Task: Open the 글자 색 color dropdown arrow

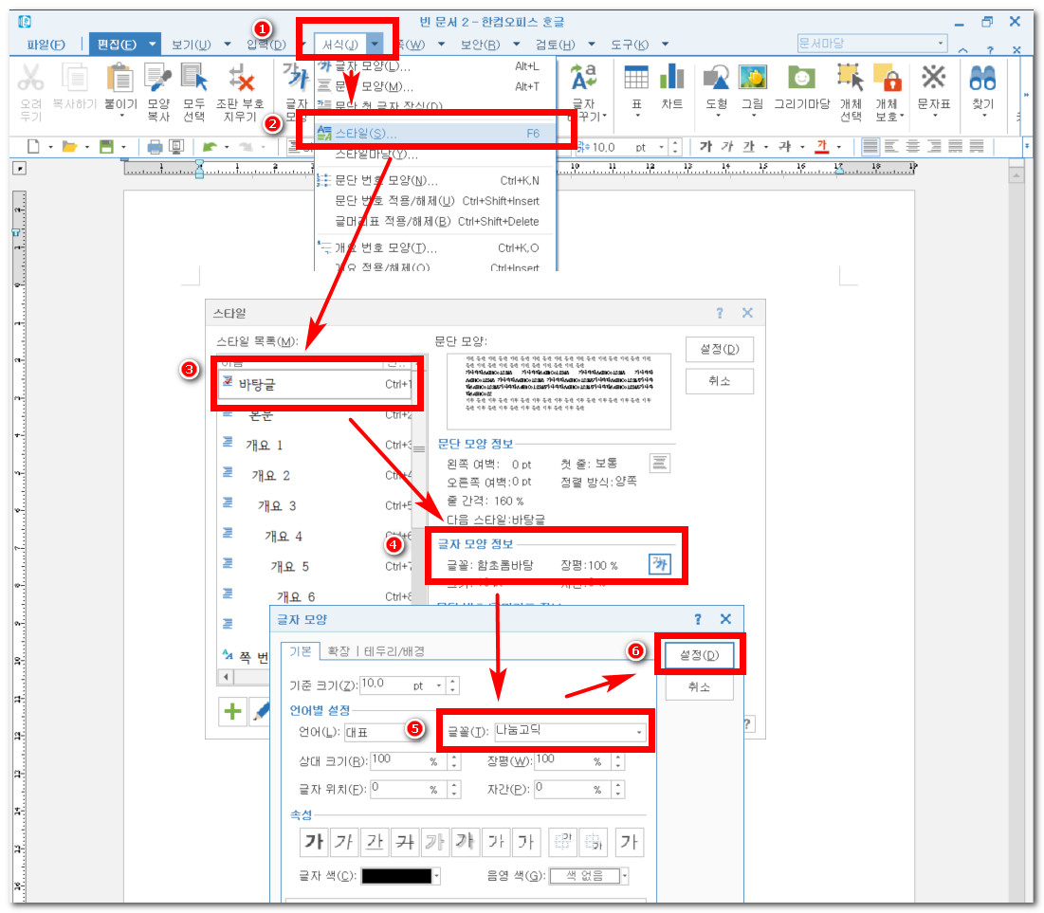Action: (436, 876)
